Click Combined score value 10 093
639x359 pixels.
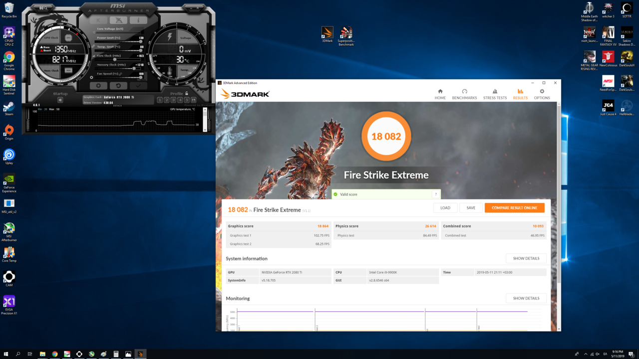(538, 226)
